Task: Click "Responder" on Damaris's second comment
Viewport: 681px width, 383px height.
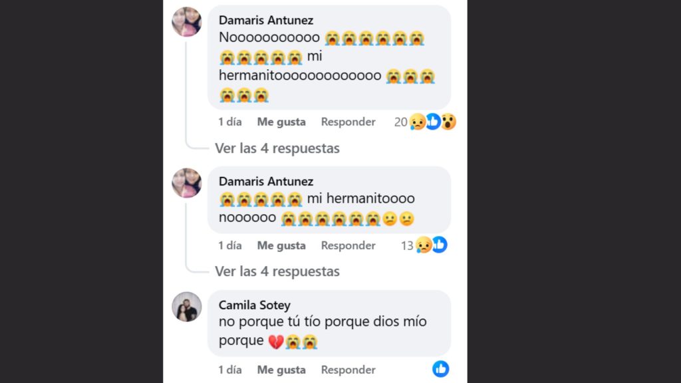Action: [348, 245]
